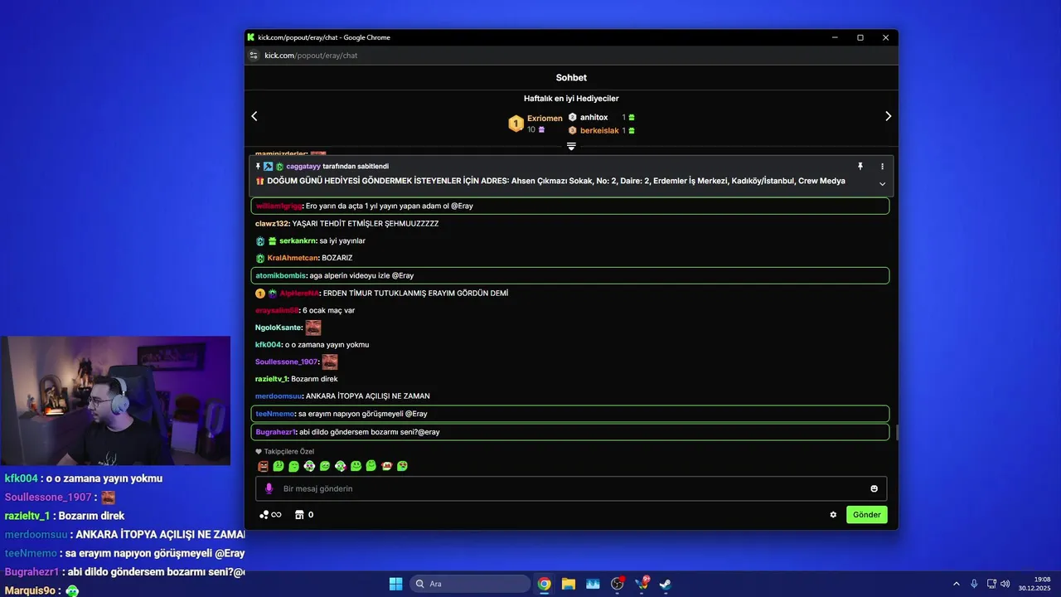Viewport: 1061px width, 597px height.
Task: Click caggatayy username in pinned message
Action: click(x=303, y=167)
